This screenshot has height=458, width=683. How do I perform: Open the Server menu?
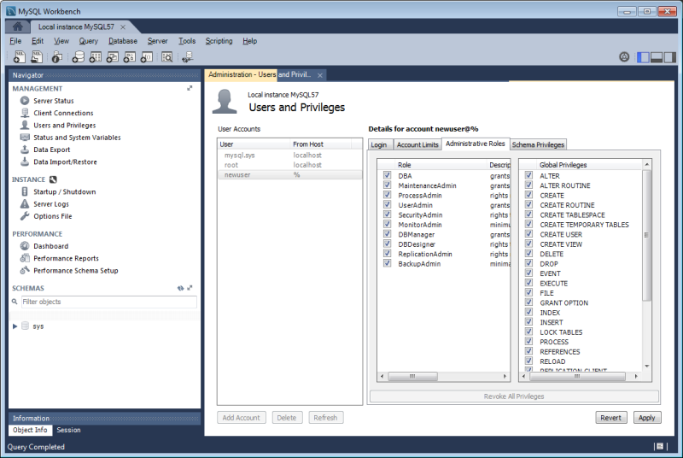point(157,41)
